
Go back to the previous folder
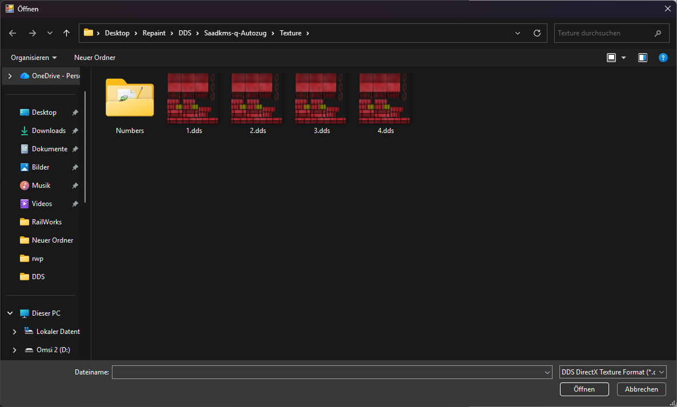[x=13, y=33]
